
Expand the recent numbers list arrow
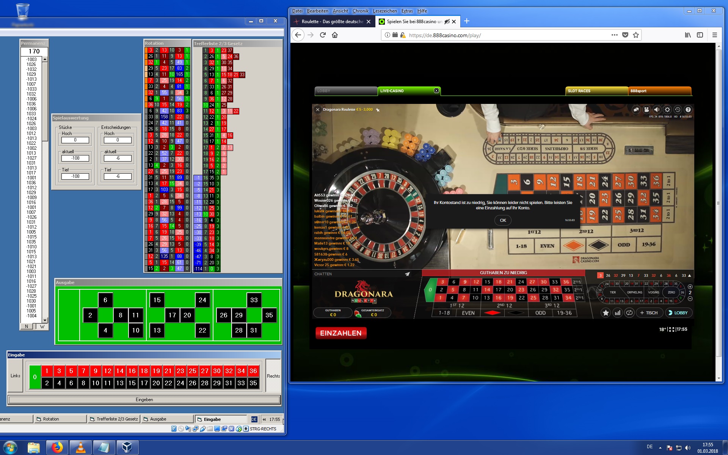690,276
